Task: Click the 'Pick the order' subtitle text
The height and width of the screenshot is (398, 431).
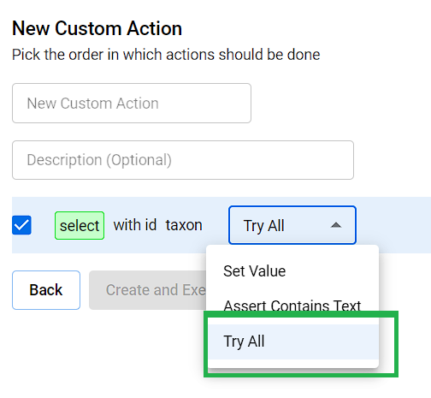Action: coord(166,55)
